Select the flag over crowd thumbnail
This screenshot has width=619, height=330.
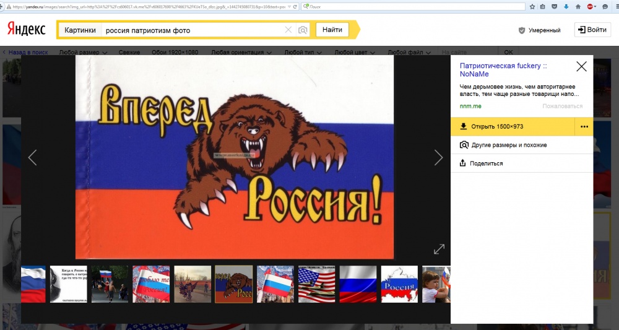tap(275, 284)
